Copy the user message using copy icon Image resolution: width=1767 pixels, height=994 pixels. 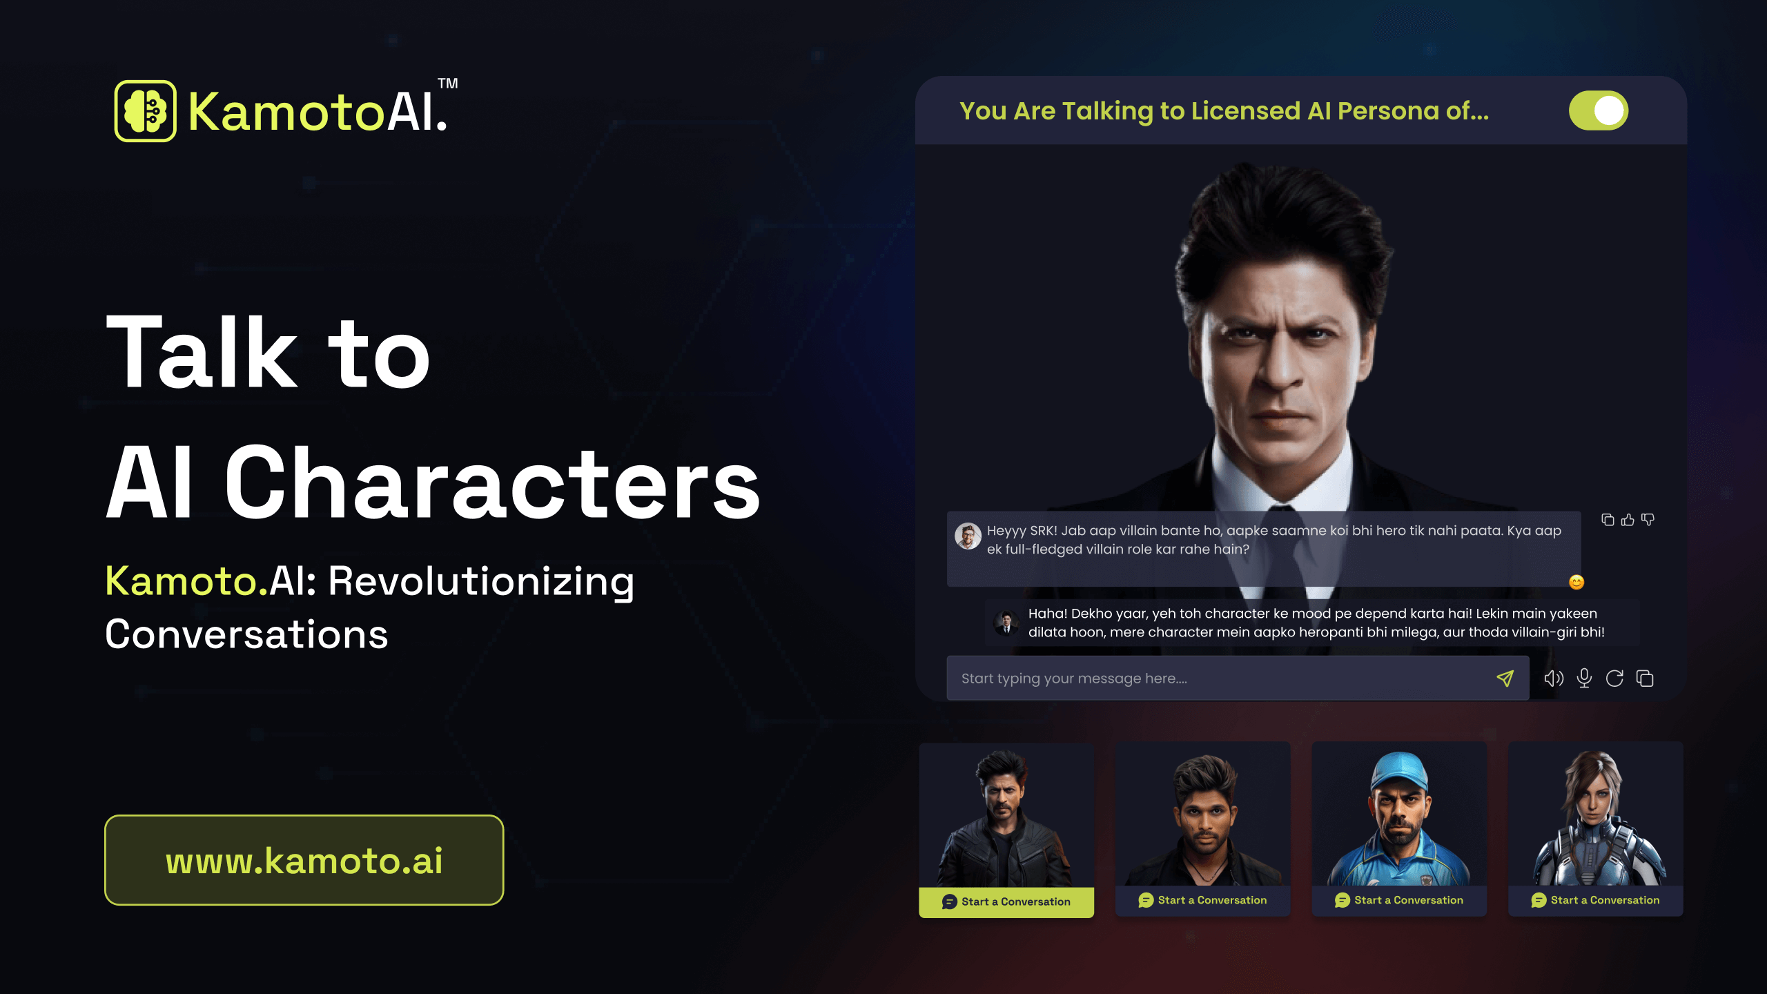point(1608,520)
